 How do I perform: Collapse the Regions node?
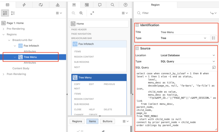3,34
